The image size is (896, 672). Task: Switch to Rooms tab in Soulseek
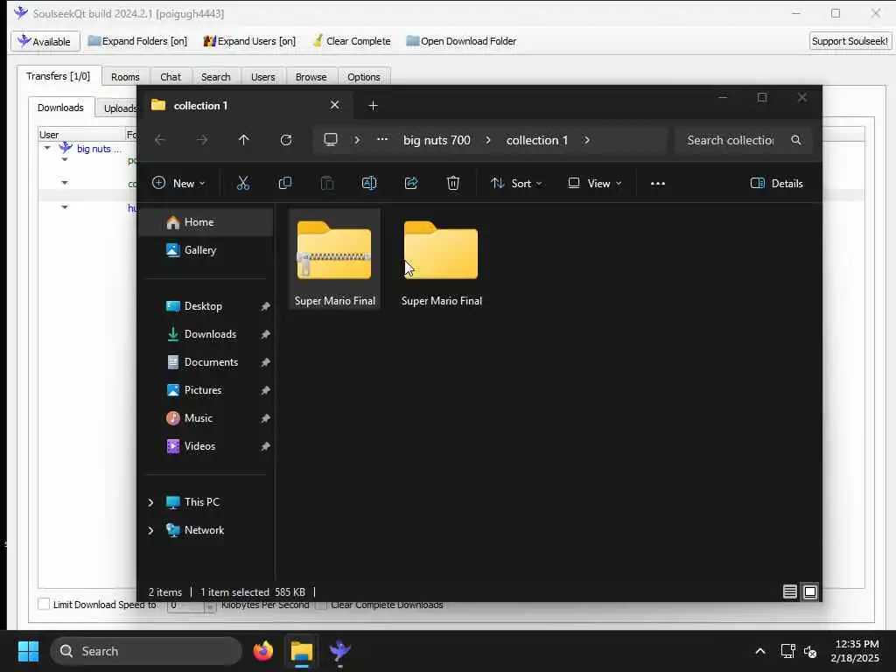tap(125, 77)
